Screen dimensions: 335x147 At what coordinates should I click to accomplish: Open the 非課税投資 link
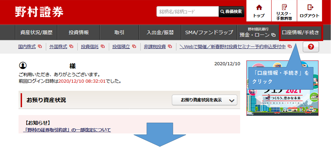[x=155, y=47]
